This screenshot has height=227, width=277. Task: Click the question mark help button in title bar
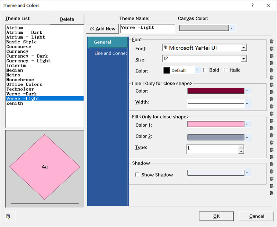point(252,5)
